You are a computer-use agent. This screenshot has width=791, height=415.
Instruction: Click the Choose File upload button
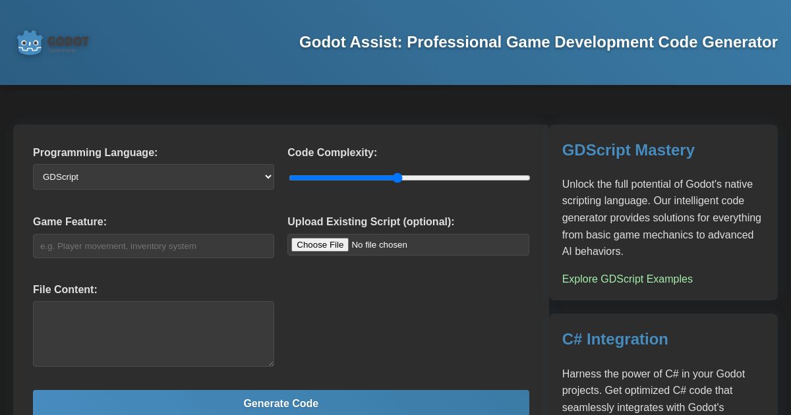point(320,244)
